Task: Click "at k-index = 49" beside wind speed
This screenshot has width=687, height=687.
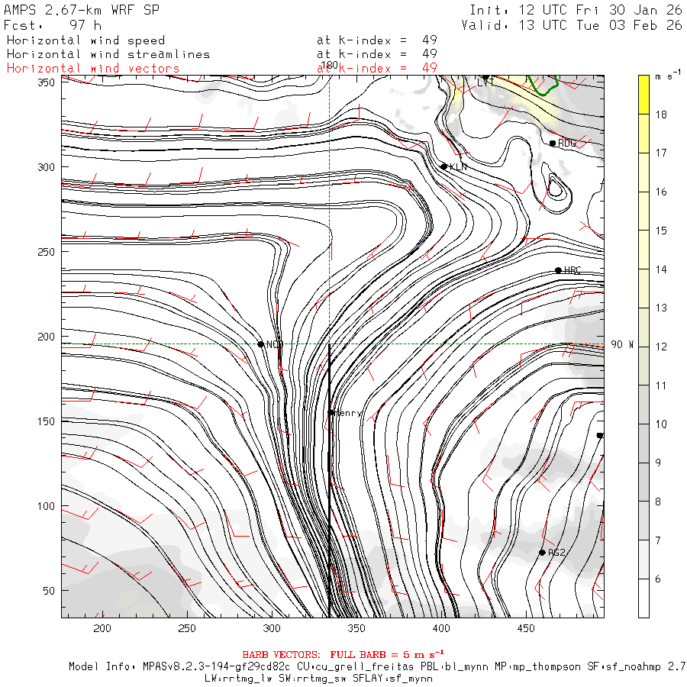Action: tap(377, 40)
